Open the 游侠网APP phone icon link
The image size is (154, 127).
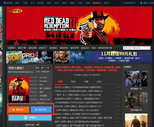(x=123, y=3)
